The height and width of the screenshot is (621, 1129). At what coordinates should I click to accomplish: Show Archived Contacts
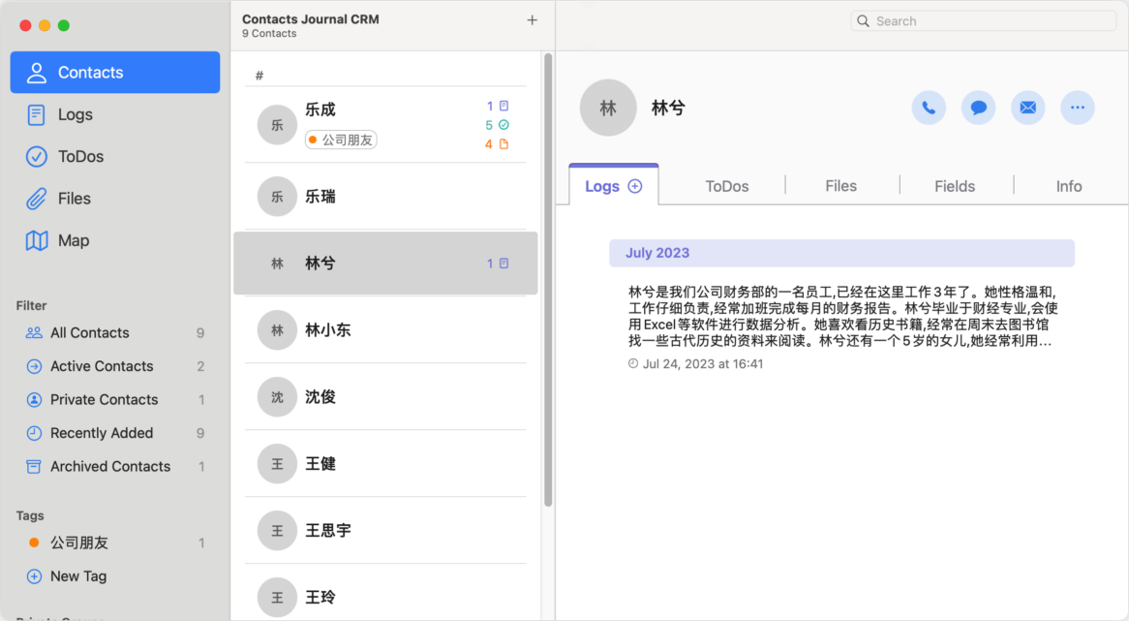tap(115, 467)
